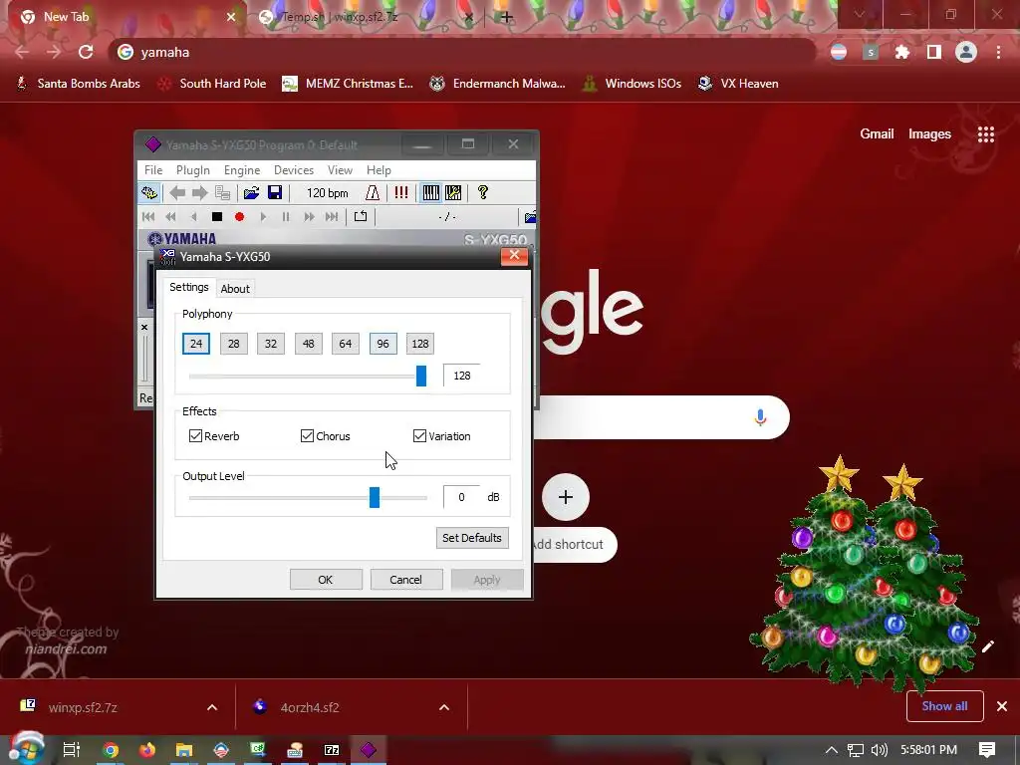
Task: Click the next program right arrow icon
Action: pyautogui.click(x=199, y=193)
